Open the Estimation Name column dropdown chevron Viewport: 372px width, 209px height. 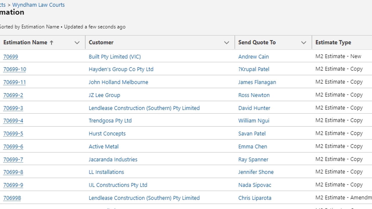pos(77,43)
